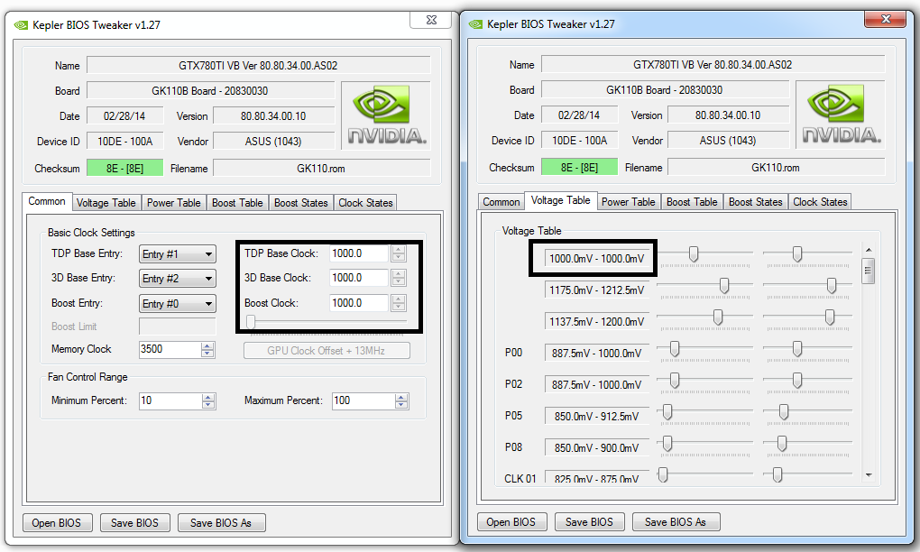Click the Vendor ASUS (1043) field in right window

coord(728,140)
